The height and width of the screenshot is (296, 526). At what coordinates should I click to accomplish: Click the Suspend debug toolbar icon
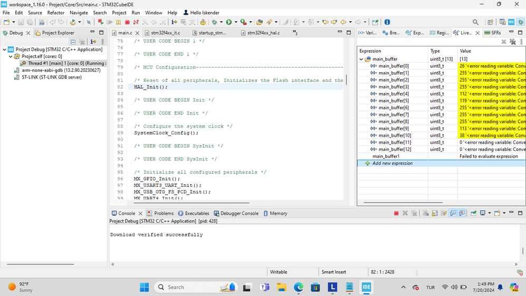pos(119,22)
